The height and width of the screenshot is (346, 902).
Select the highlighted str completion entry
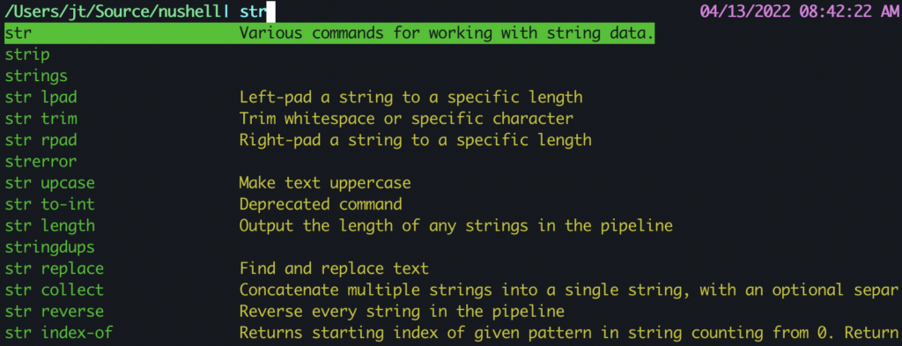click(329, 33)
